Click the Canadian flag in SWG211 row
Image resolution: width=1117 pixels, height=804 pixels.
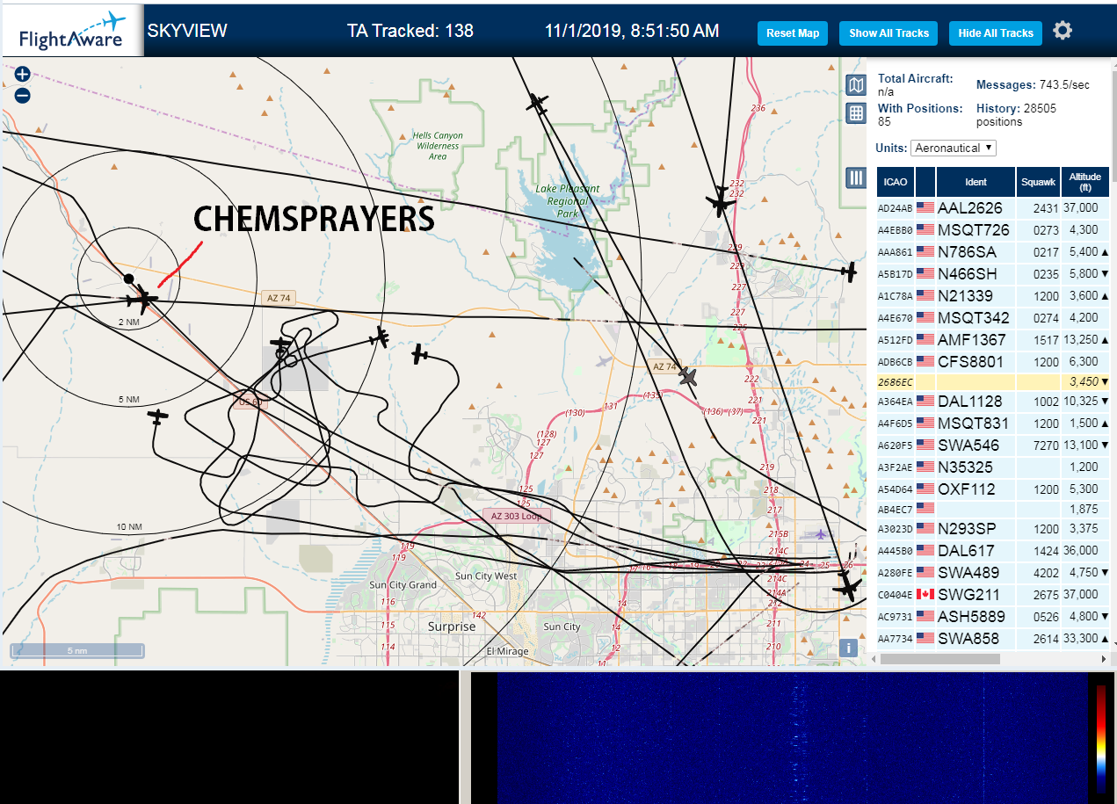point(925,594)
